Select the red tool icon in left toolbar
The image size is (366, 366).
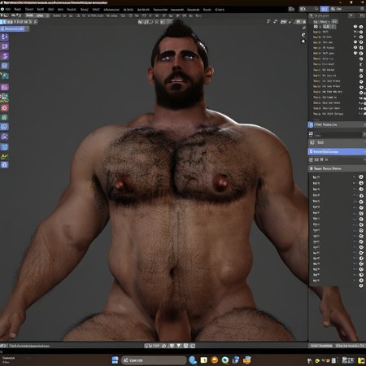coord(4,107)
